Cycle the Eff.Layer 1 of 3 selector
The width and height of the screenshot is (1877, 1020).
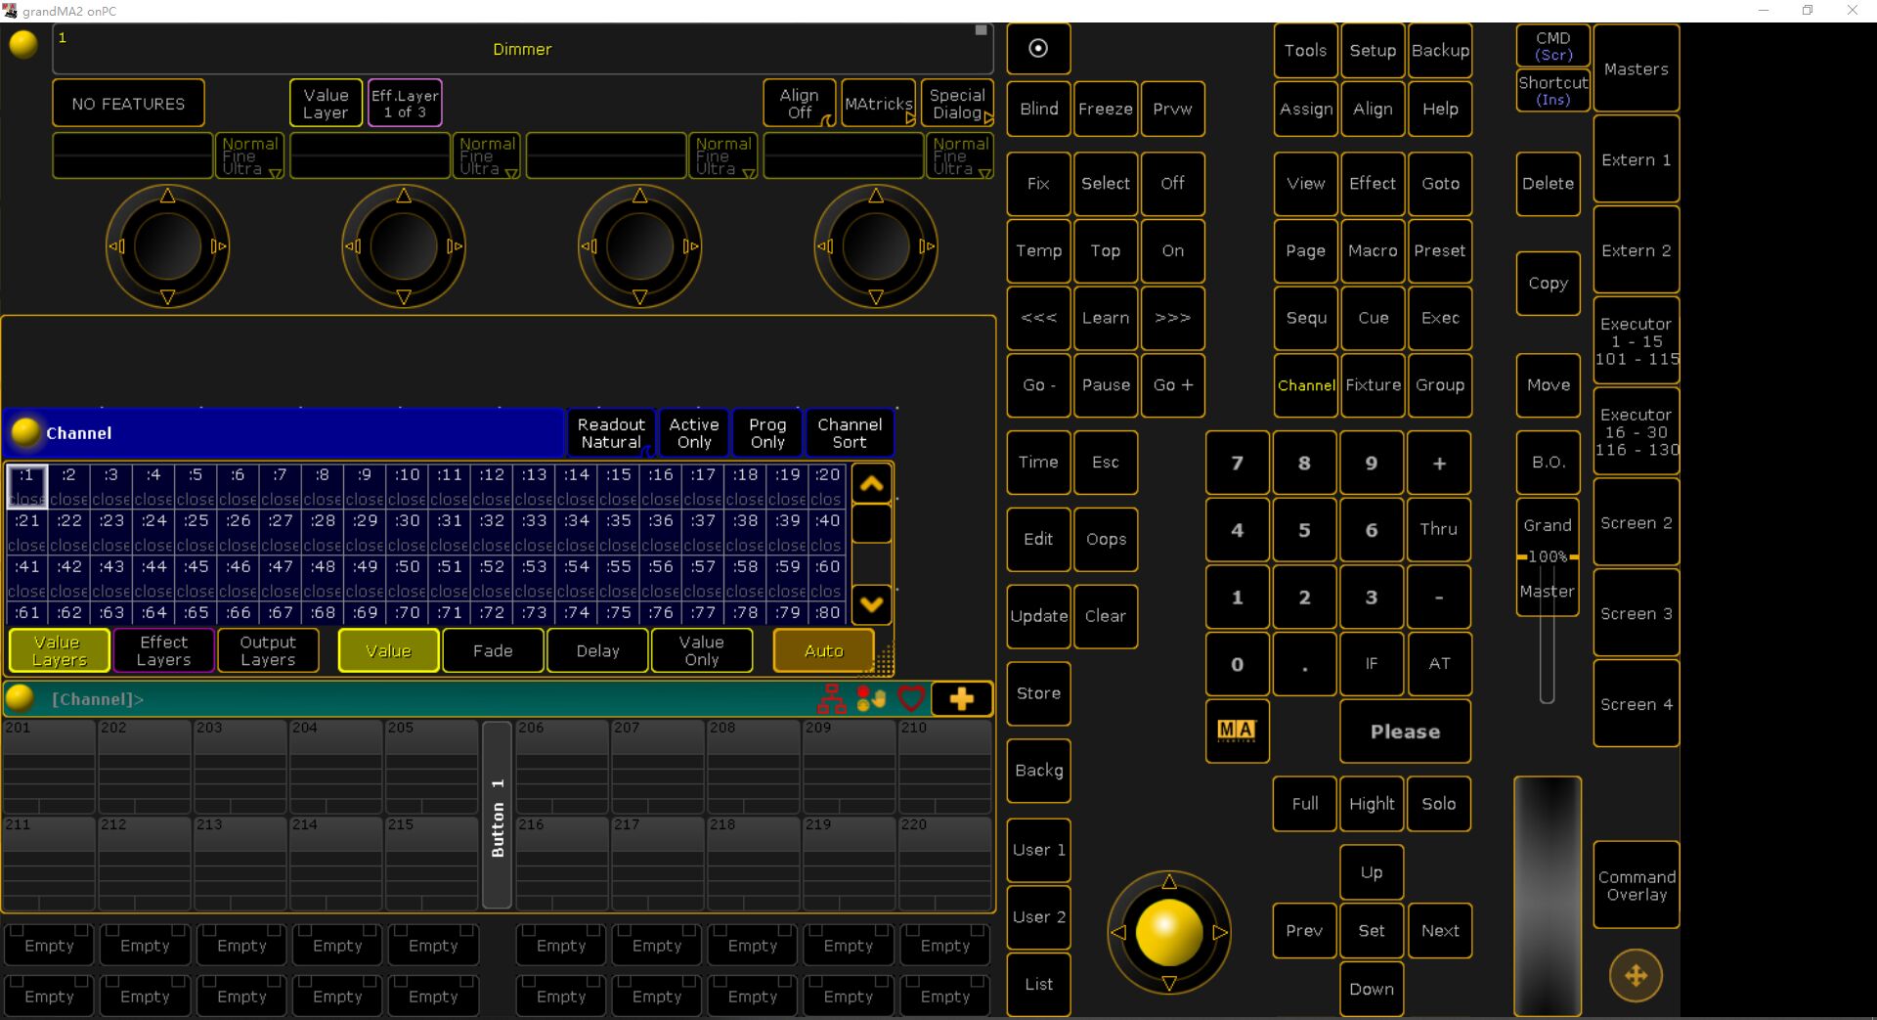point(405,103)
